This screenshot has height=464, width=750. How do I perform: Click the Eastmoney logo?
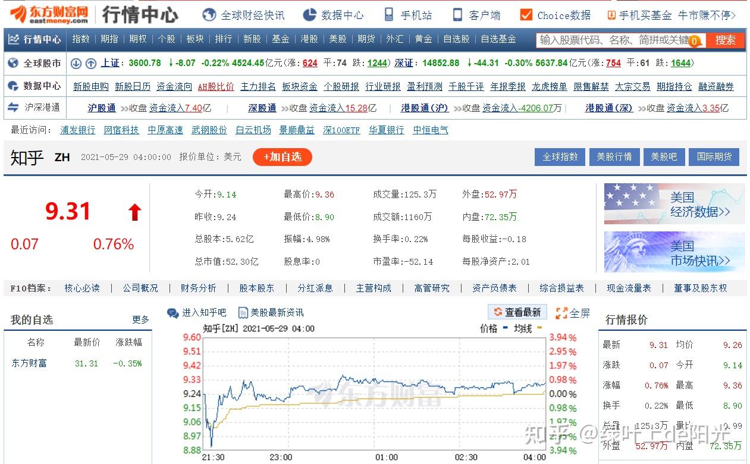pyautogui.click(x=49, y=14)
